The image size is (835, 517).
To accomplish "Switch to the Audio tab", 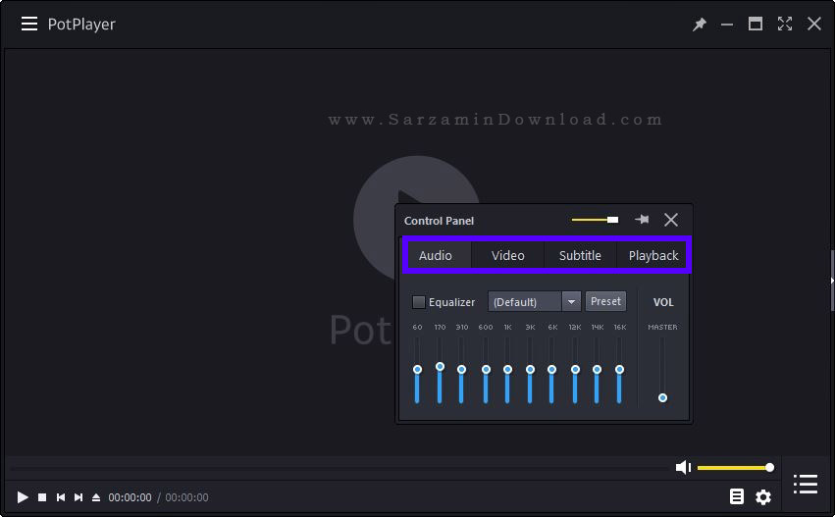I will point(436,256).
